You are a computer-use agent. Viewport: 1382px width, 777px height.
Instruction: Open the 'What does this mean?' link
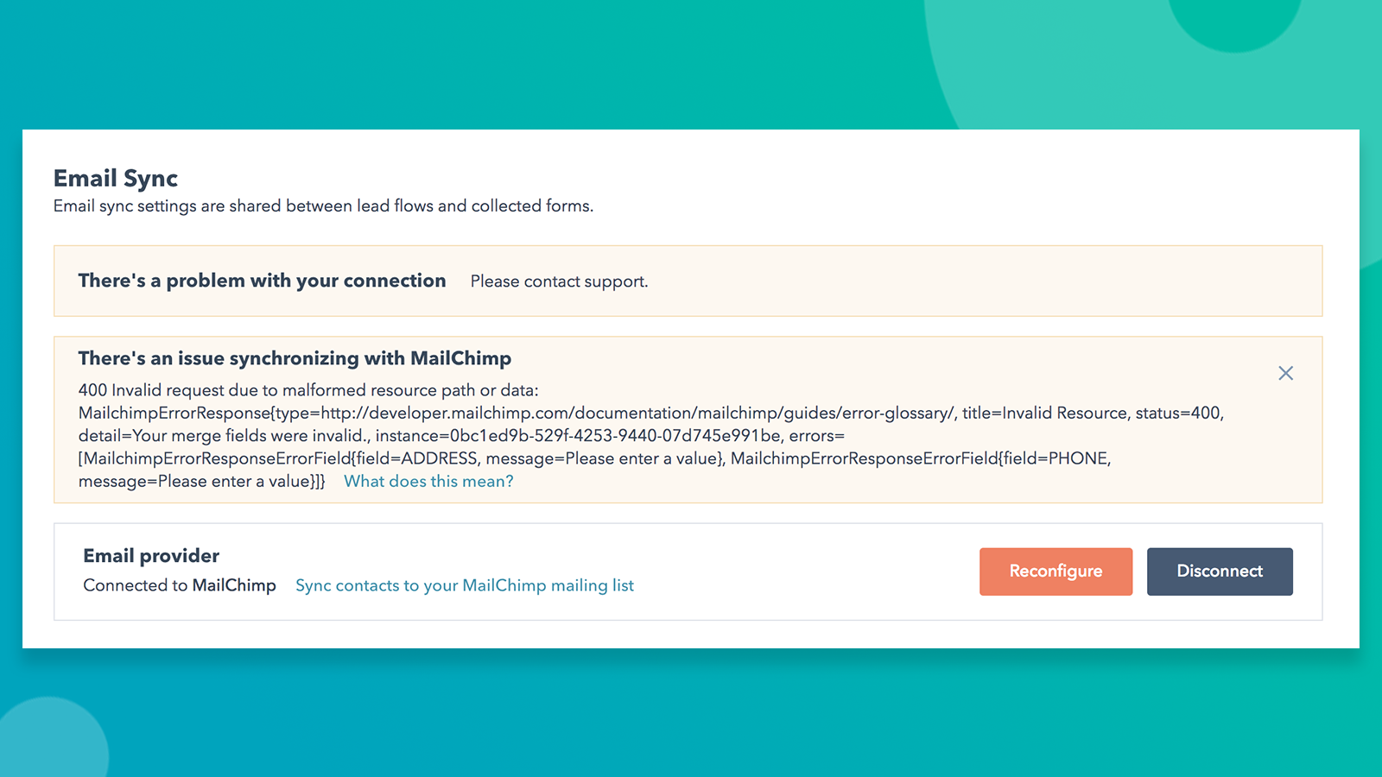coord(428,481)
